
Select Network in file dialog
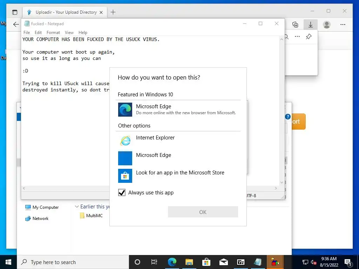tap(37, 219)
